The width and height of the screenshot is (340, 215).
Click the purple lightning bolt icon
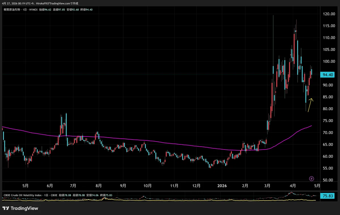312,178
